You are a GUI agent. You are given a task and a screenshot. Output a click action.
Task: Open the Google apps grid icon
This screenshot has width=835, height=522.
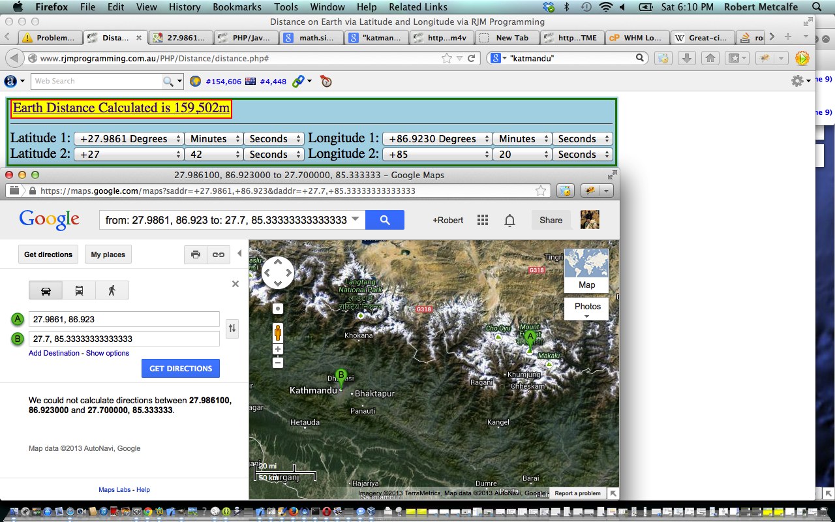(x=483, y=220)
